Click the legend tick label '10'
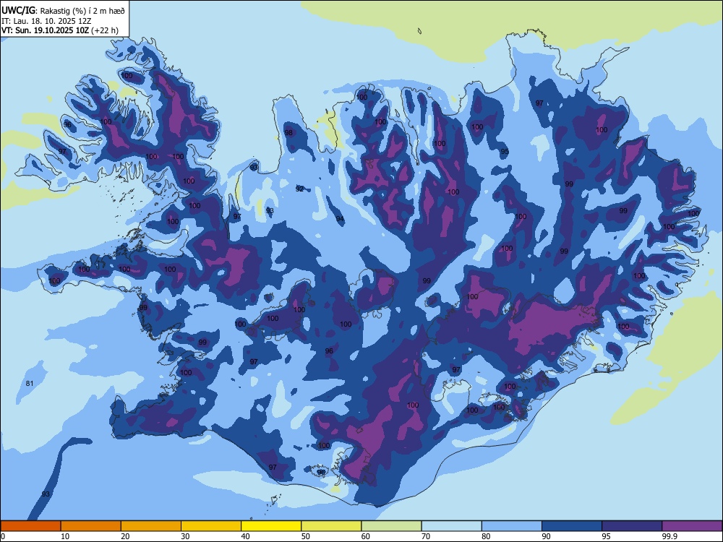Screen dimensions: 723x542 pyautogui.click(x=65, y=536)
